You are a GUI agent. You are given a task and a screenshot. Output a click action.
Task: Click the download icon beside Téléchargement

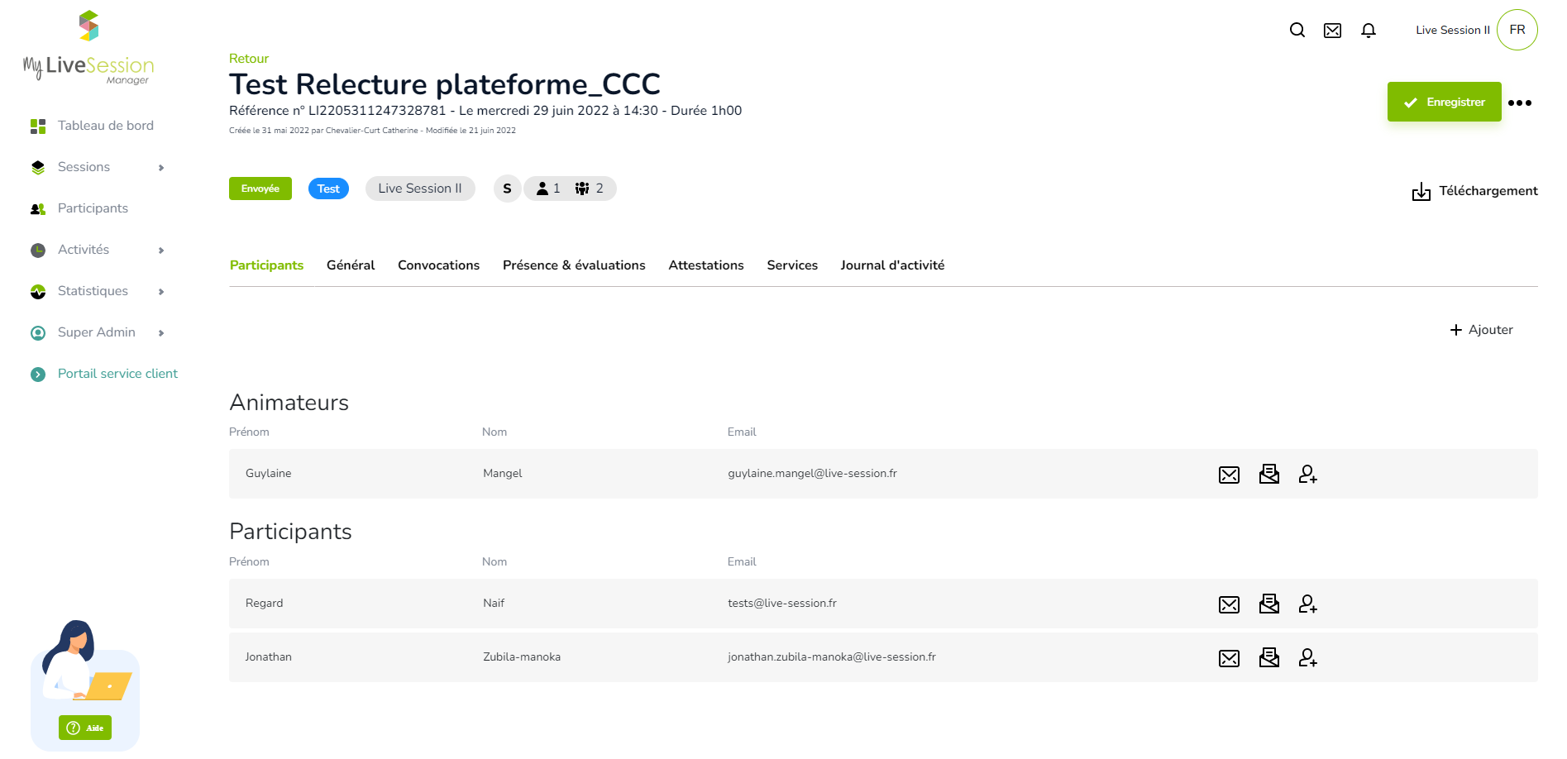(1421, 192)
